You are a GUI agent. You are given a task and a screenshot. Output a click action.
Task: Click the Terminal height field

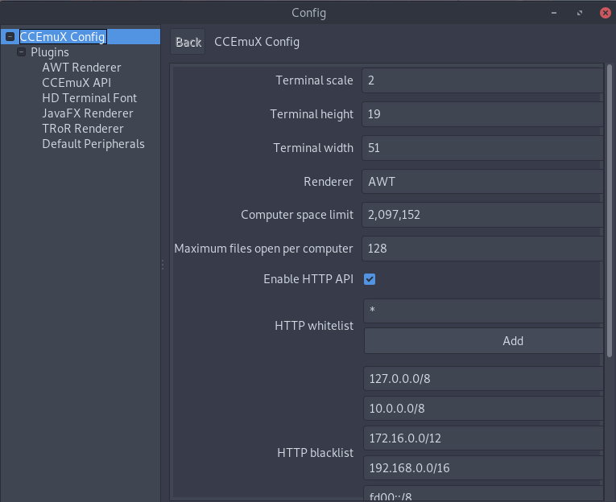(x=482, y=114)
